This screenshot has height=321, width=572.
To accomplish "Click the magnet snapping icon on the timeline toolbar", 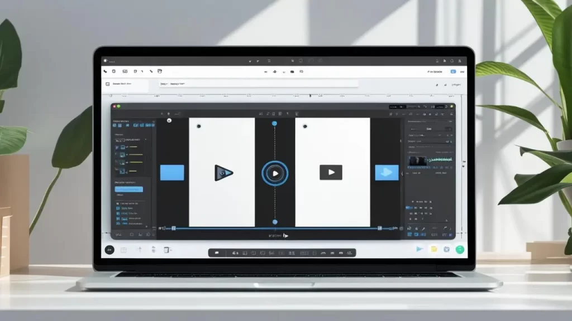I will (162, 228).
